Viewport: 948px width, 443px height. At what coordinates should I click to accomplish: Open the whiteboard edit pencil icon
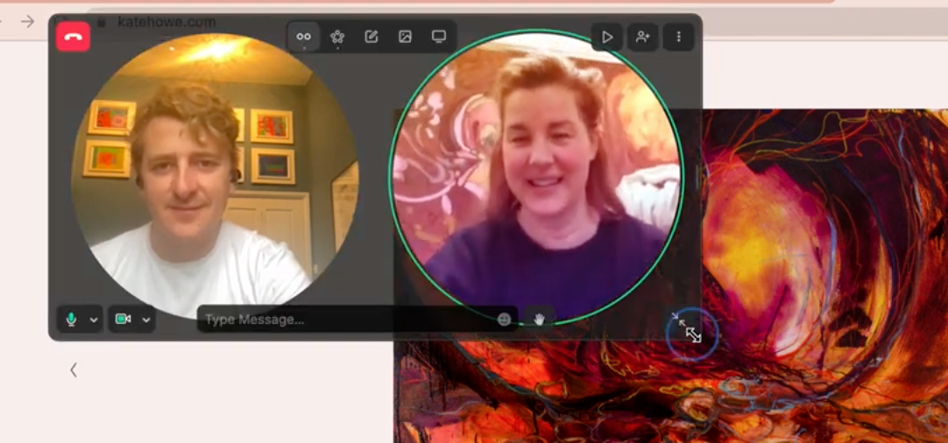pyautogui.click(x=371, y=37)
